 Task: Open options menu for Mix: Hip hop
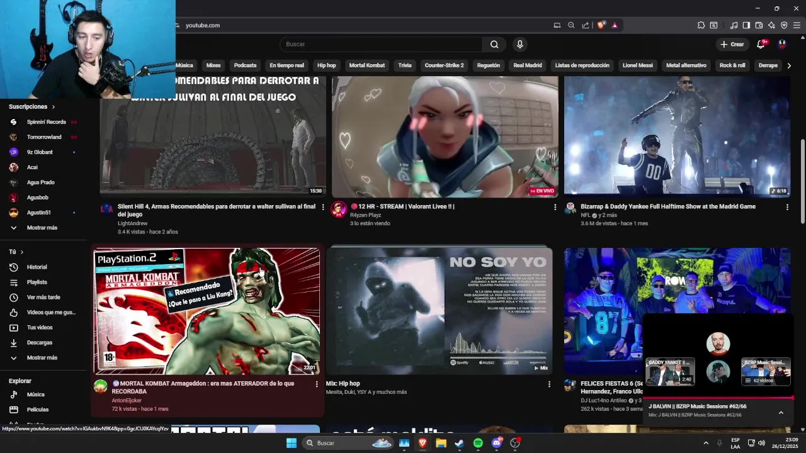pyautogui.click(x=549, y=384)
